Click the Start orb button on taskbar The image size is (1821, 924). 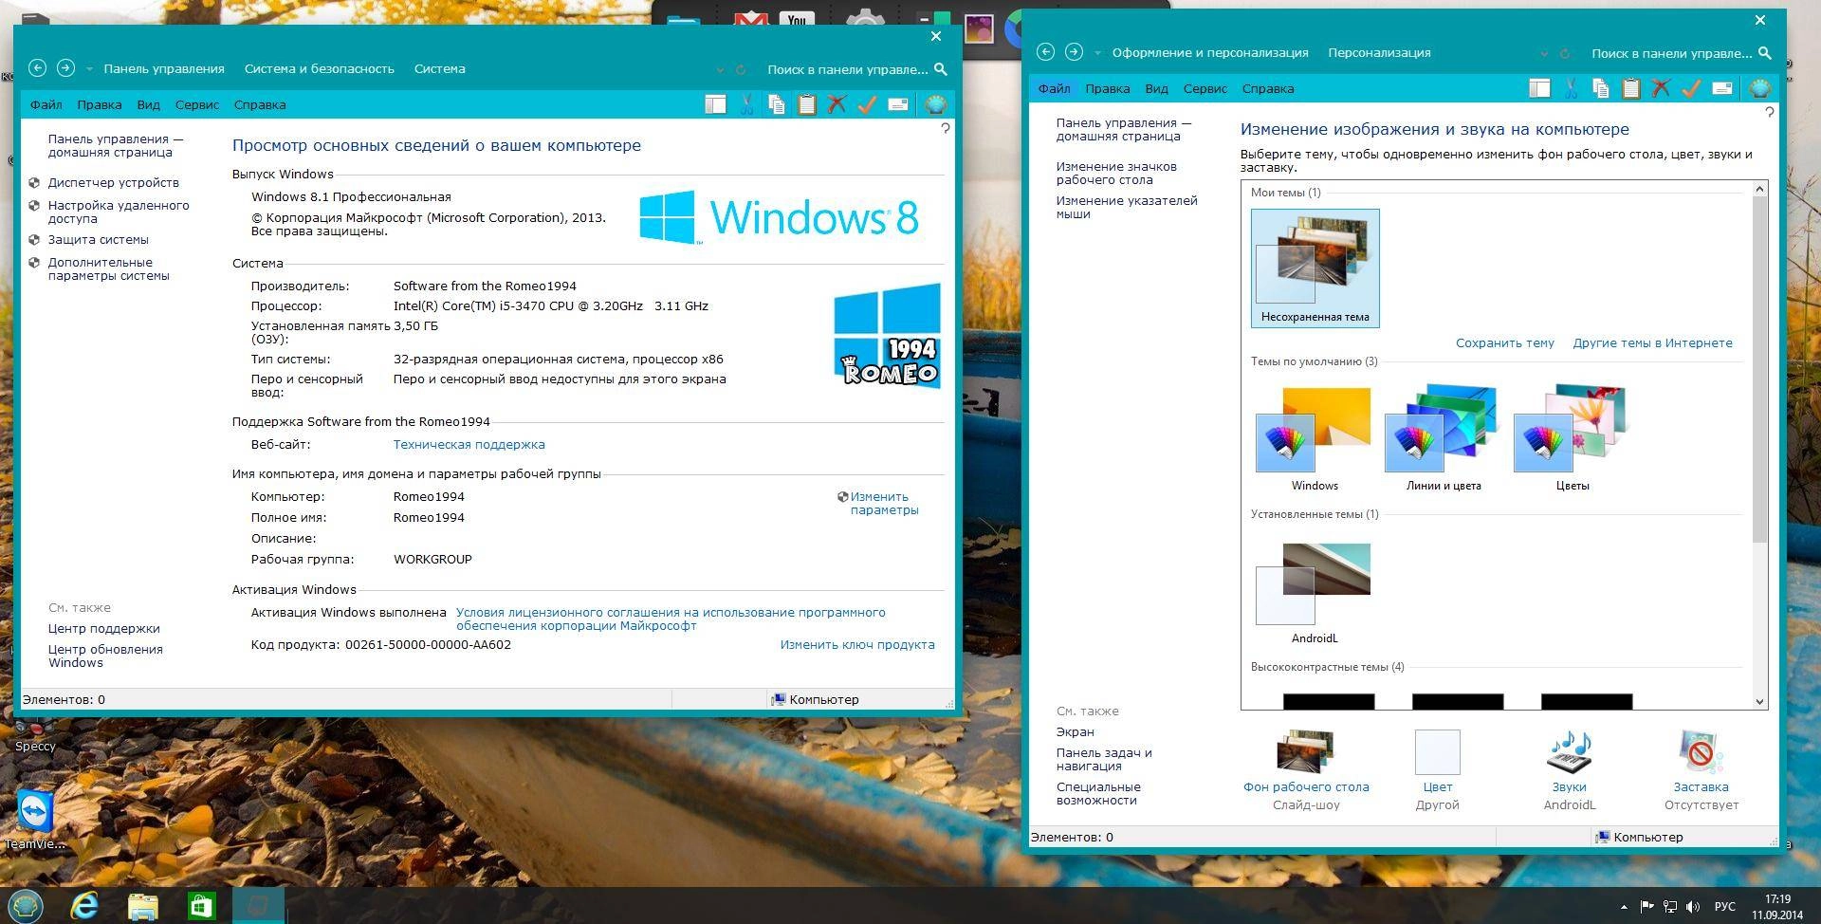(x=26, y=906)
